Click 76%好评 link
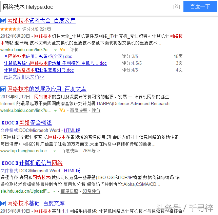Screen dimensions: 218x215 [92, 151]
